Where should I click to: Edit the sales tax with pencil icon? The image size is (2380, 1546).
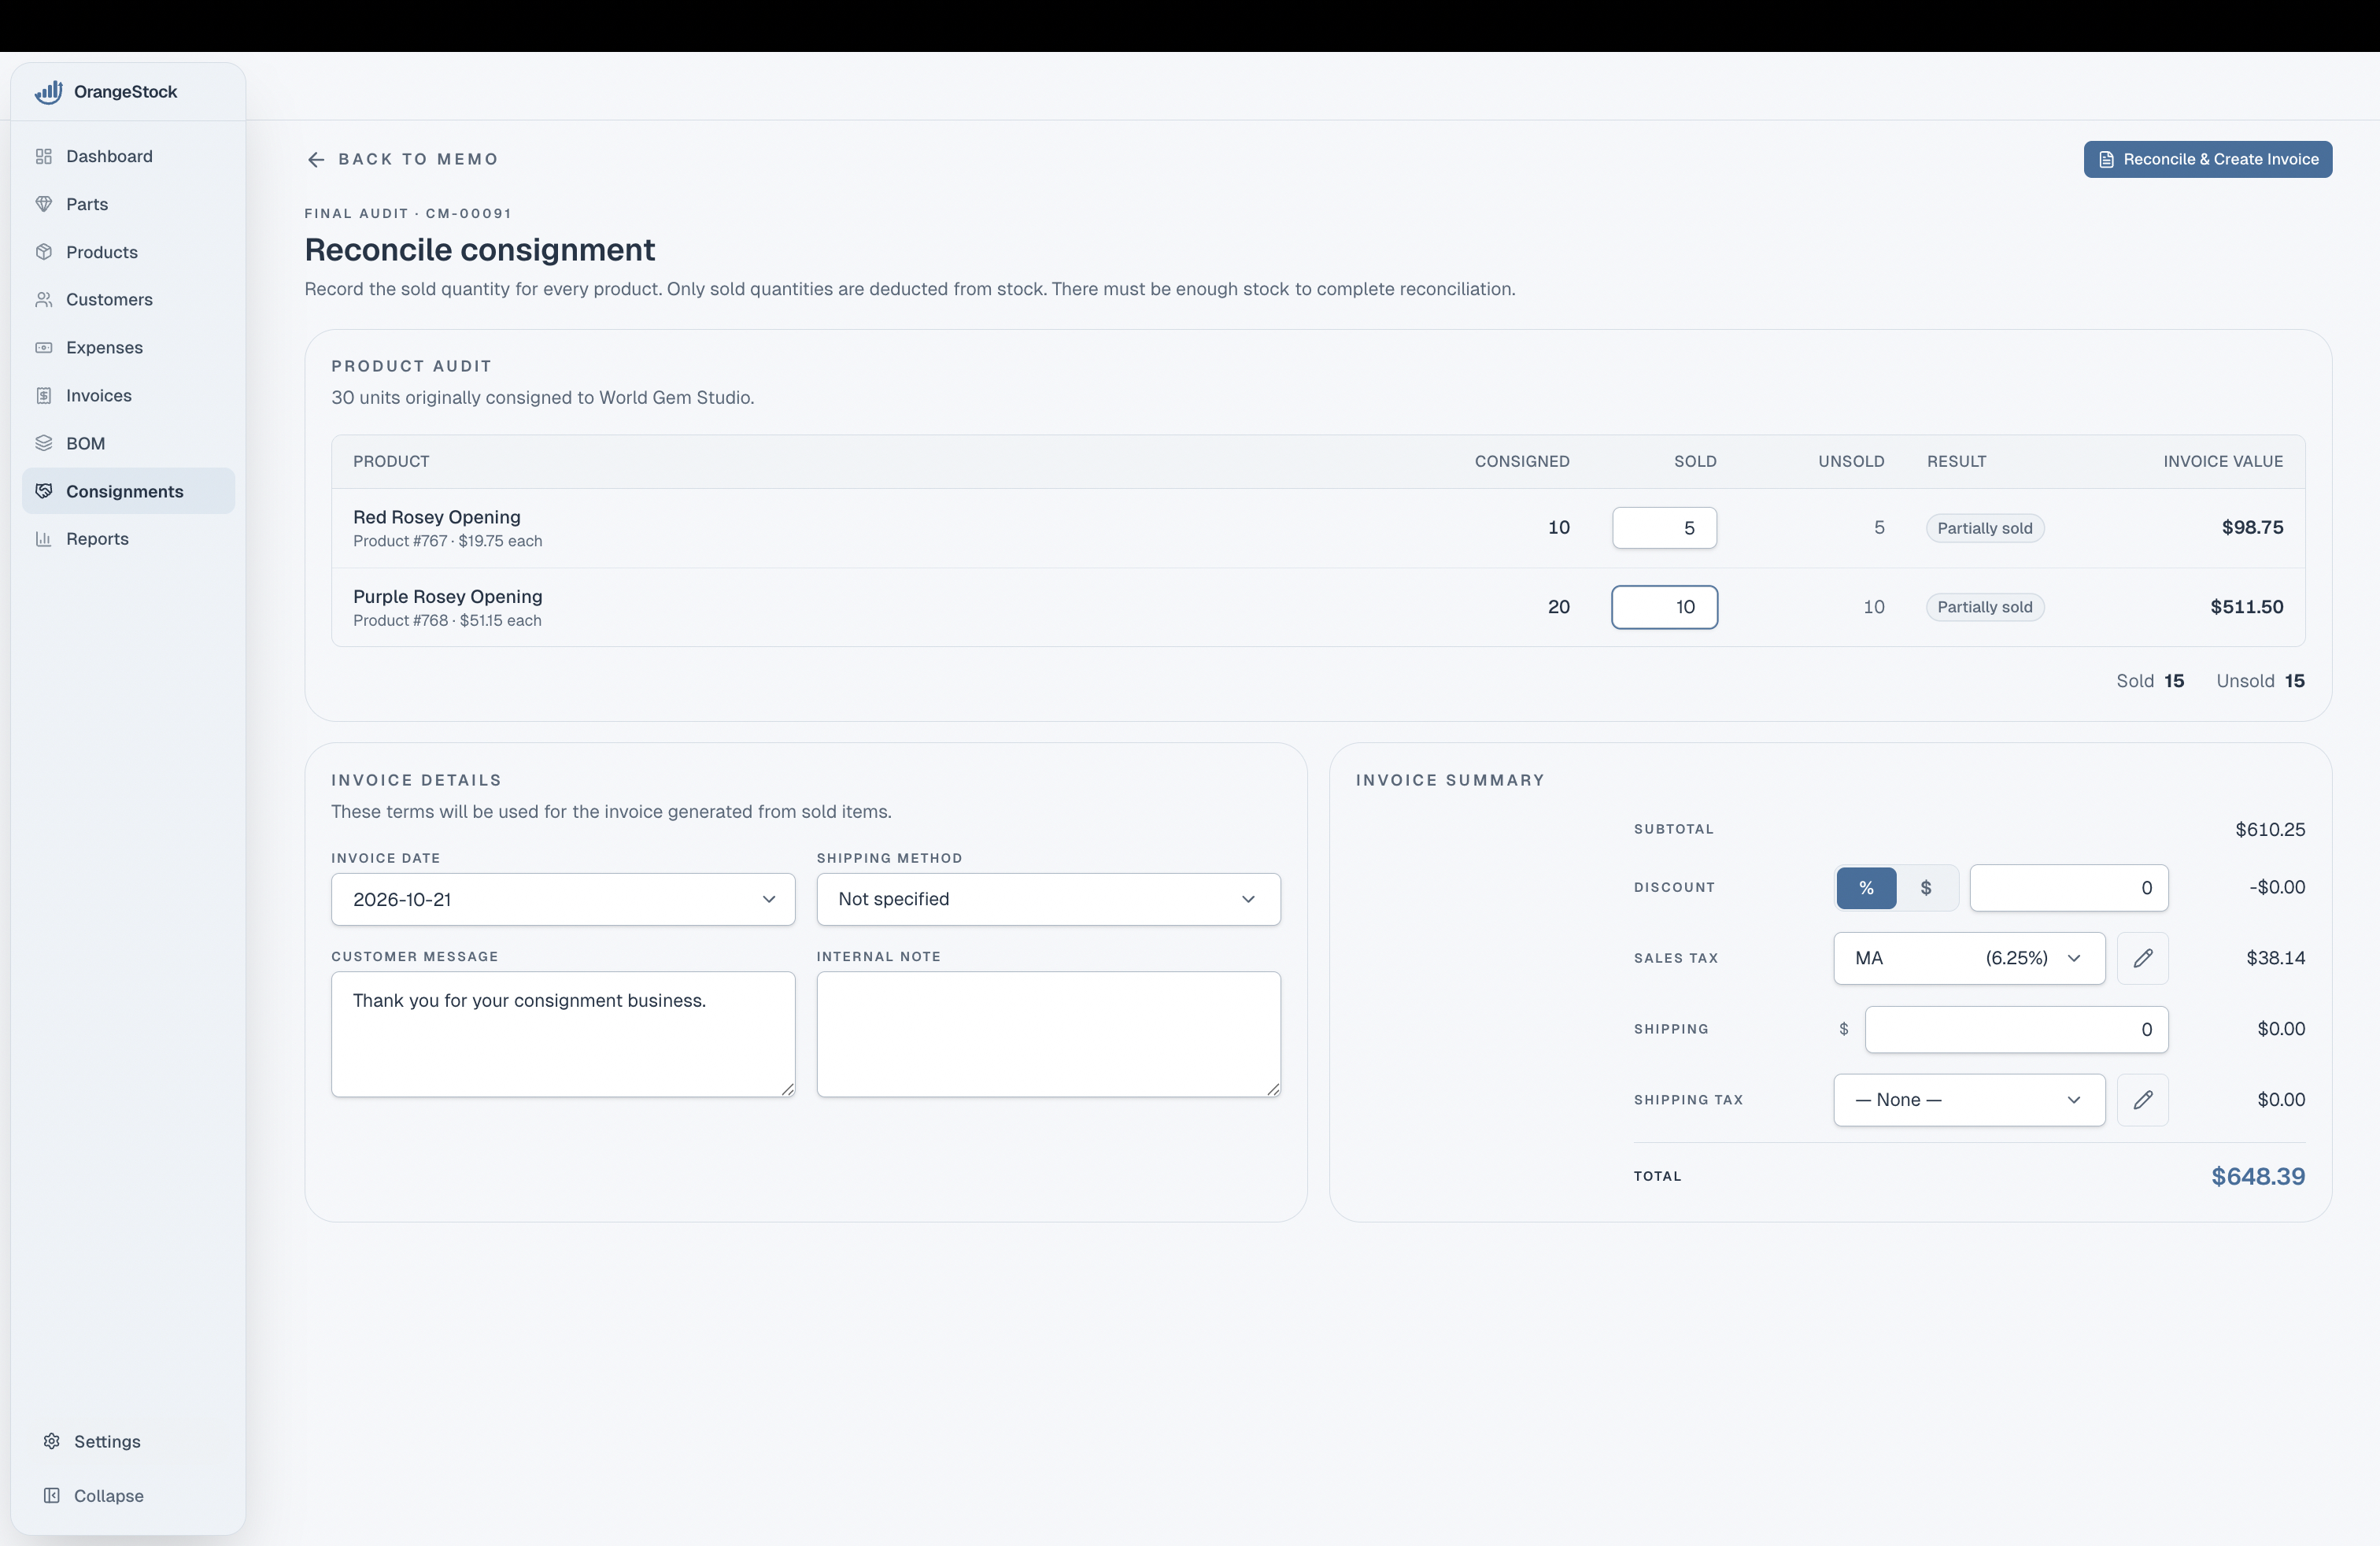(x=2142, y=958)
